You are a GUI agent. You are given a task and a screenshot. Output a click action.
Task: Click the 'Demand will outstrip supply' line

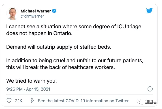(59, 47)
